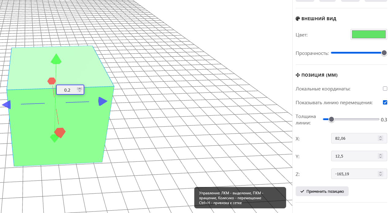This screenshot has height=213, width=390.
Task: Click the palette icon beside Внешний вид
Action: [297, 19]
